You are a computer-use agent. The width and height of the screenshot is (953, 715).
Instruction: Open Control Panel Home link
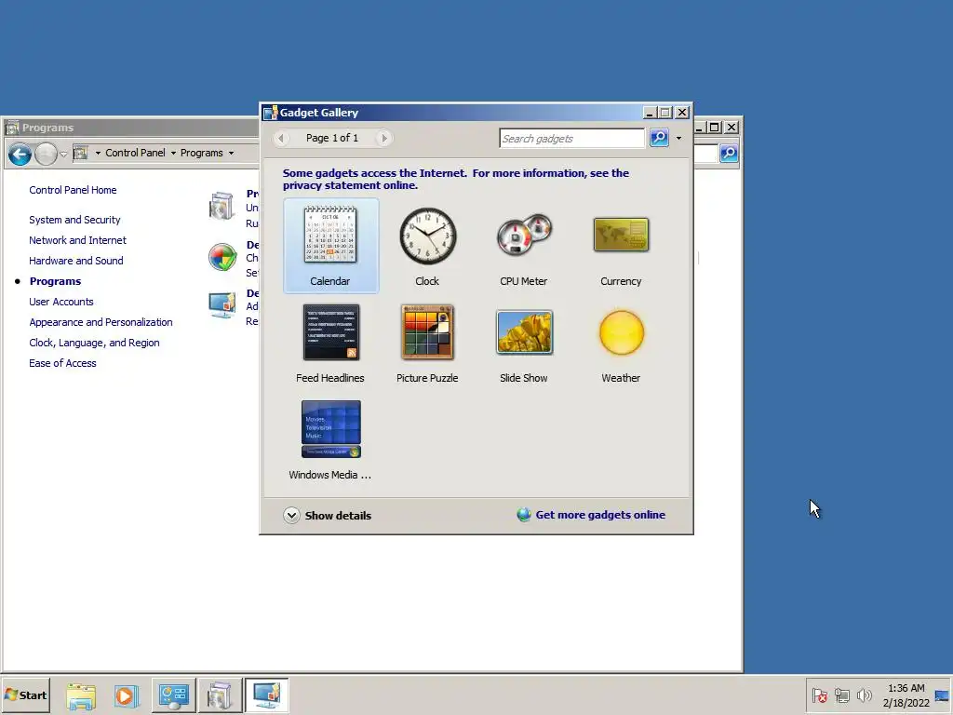(73, 190)
